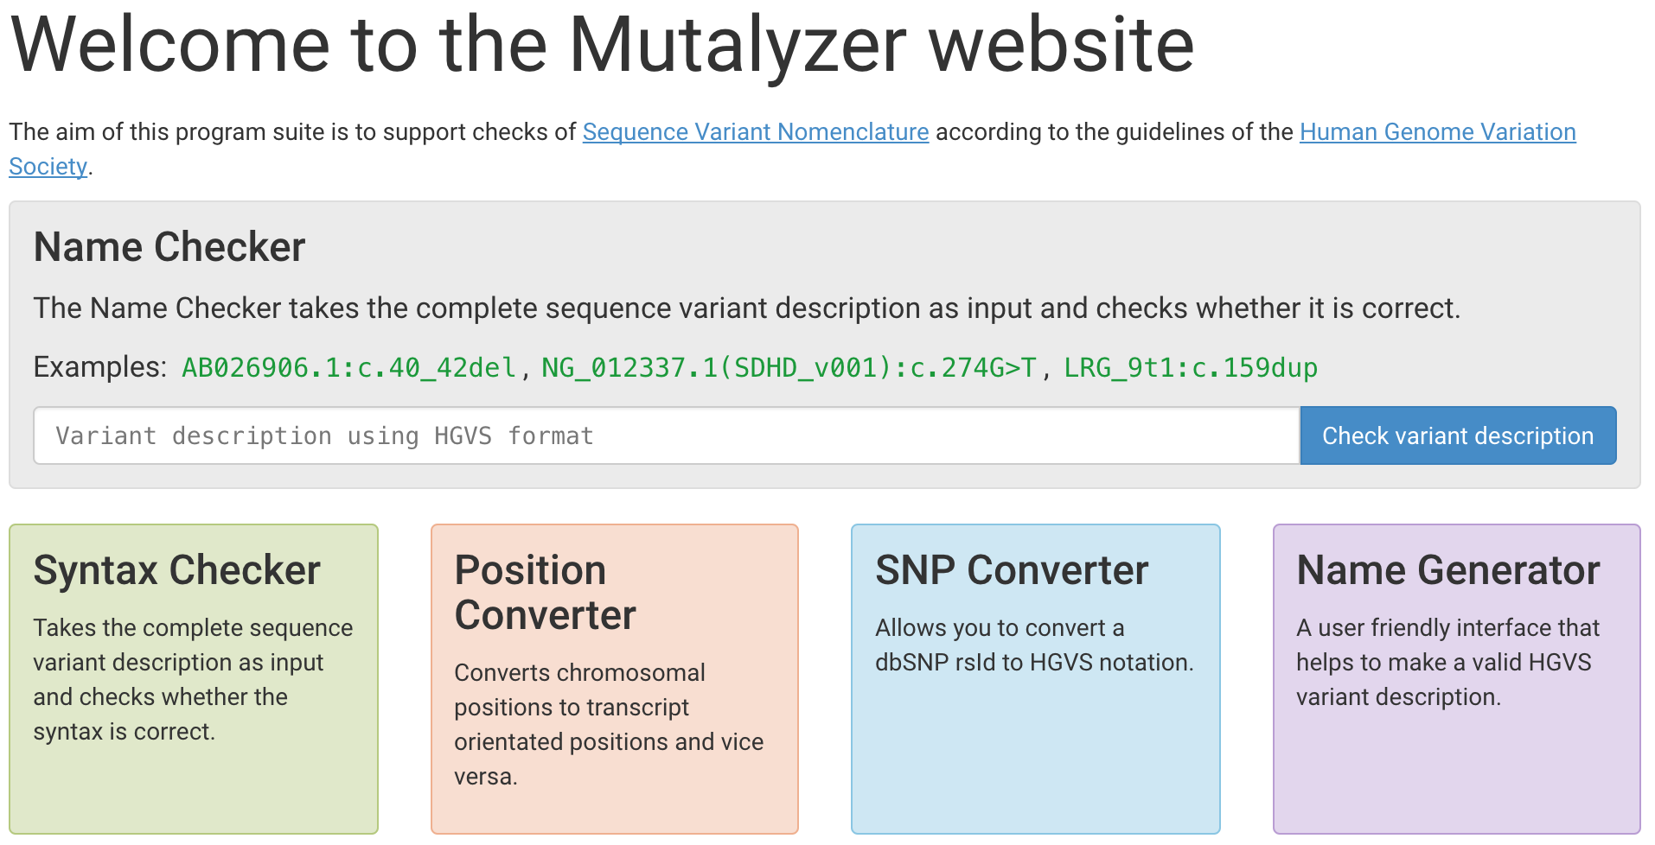1655x845 pixels.
Task: Click the Examples label
Action: [99, 367]
